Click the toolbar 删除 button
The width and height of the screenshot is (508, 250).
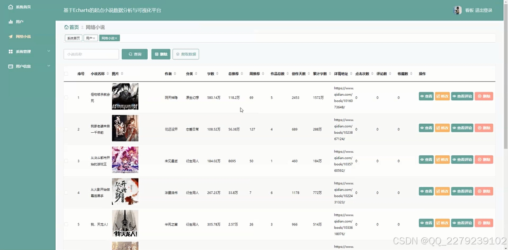[161, 54]
